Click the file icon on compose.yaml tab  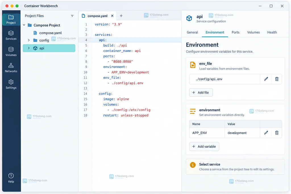point(84,16)
